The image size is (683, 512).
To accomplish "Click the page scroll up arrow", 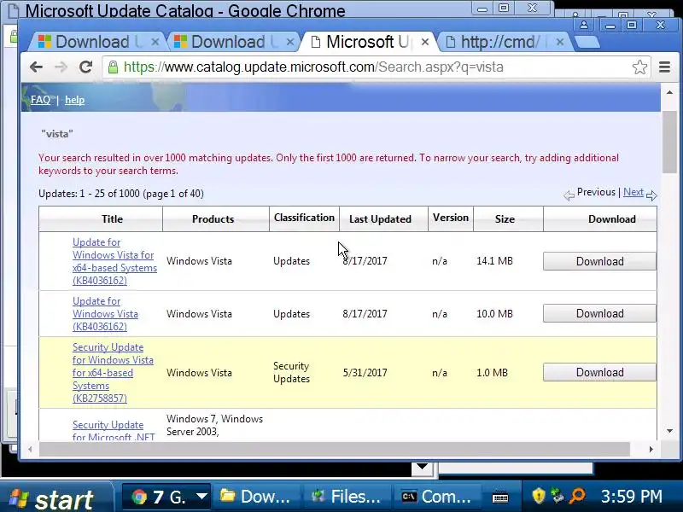I will point(669,92).
